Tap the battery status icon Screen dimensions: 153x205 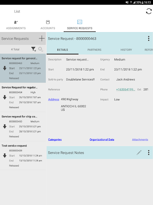click(143, 2)
